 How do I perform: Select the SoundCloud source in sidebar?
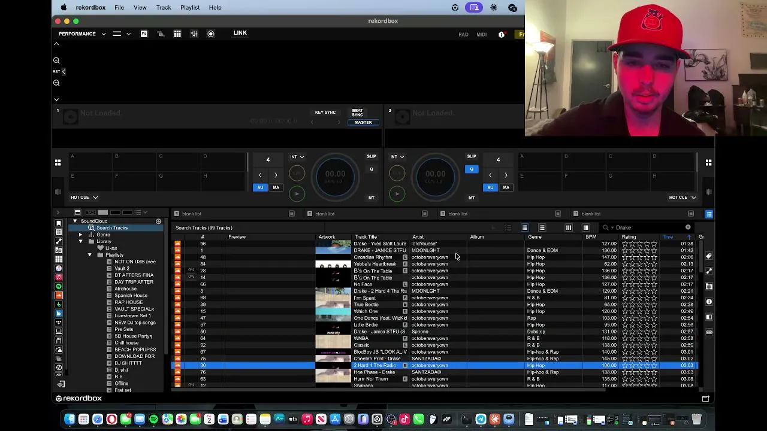click(59, 295)
